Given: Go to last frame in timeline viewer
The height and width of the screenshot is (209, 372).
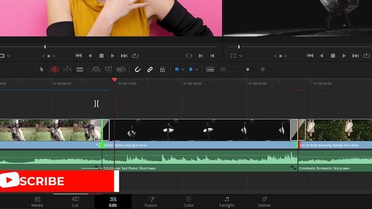Looking at the screenshot, I should coord(355,56).
